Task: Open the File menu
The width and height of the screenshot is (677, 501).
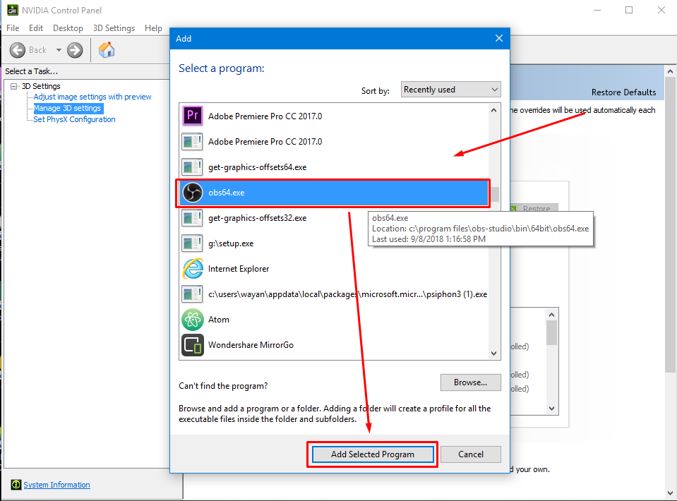Action: click(x=13, y=28)
